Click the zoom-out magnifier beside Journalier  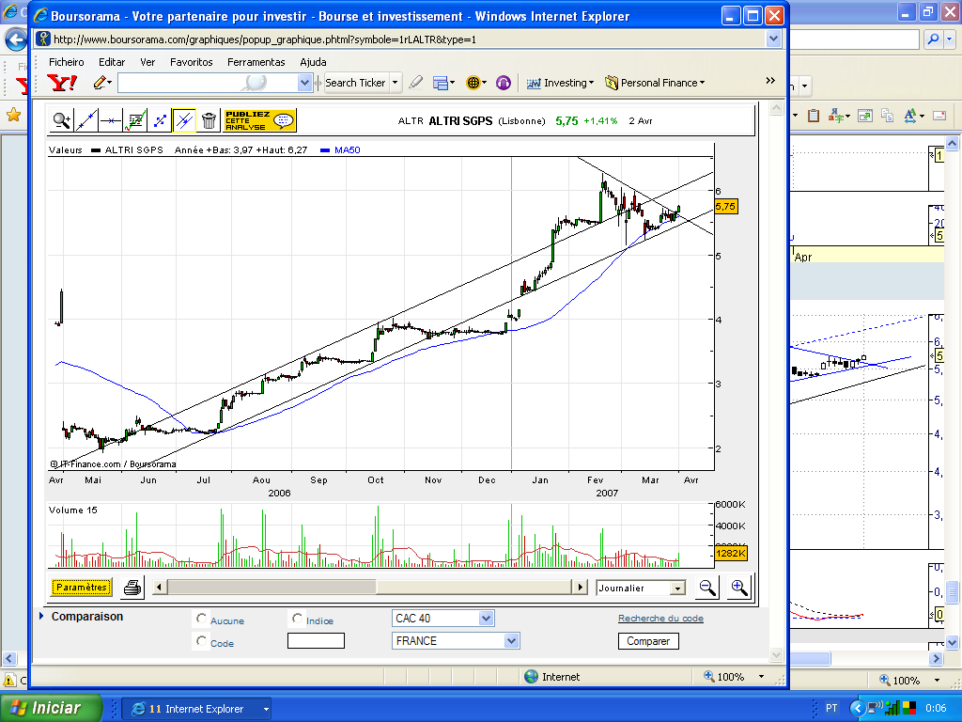tap(707, 588)
